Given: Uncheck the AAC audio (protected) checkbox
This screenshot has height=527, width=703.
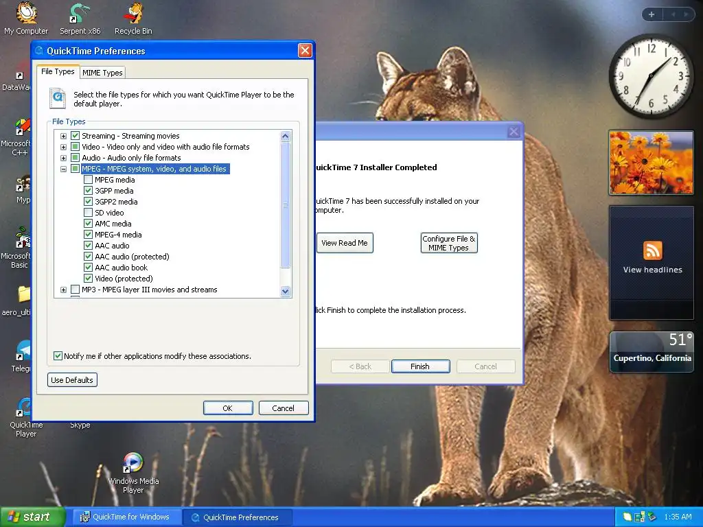Looking at the screenshot, I should 89,257.
